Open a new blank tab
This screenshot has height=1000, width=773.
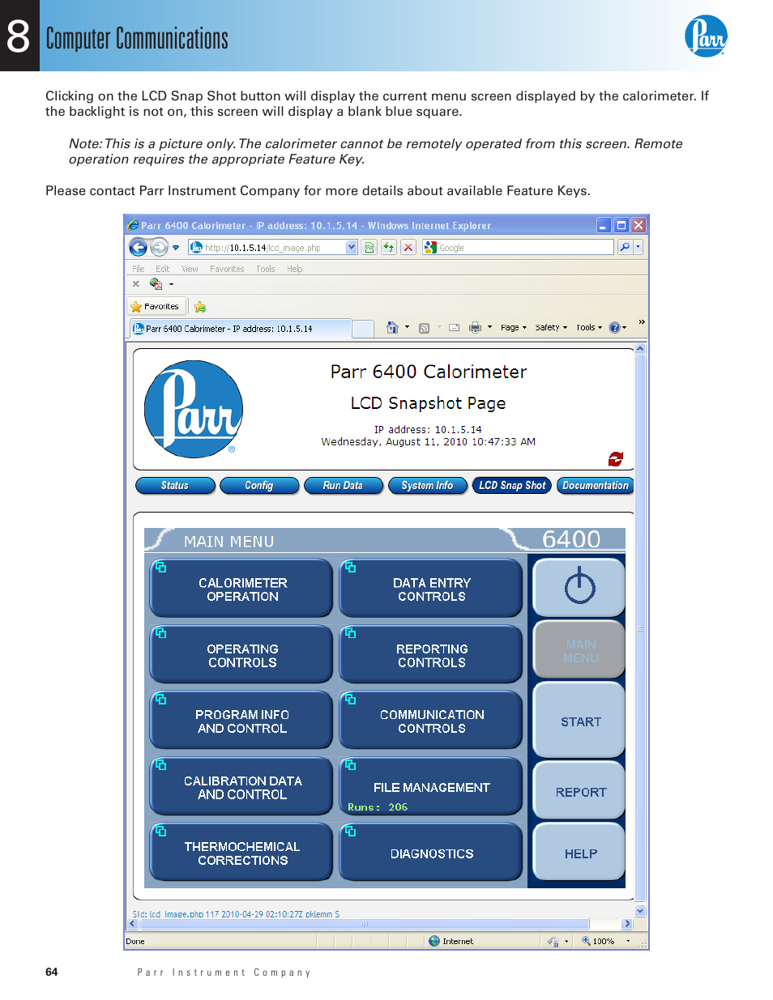click(363, 329)
